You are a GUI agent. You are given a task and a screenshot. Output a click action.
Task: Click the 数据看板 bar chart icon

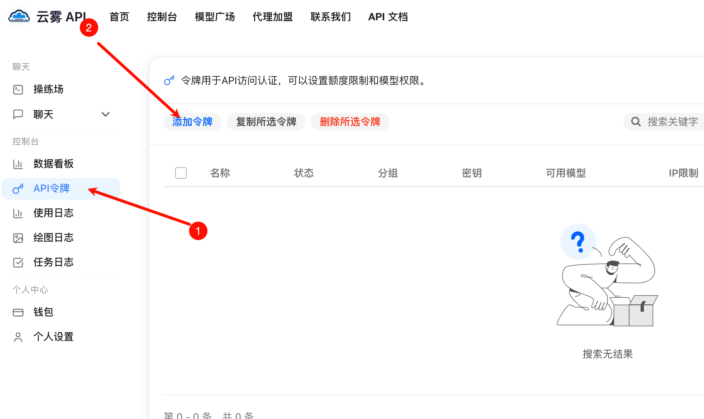coord(18,164)
